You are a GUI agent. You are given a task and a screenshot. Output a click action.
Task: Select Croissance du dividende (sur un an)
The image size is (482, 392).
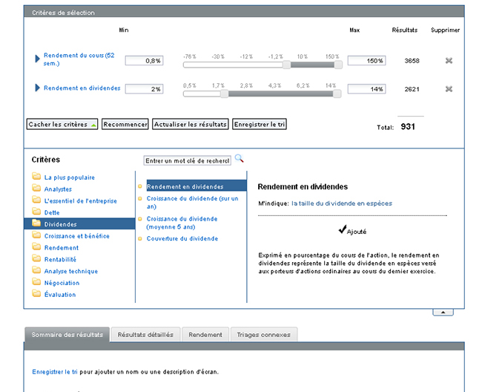tap(193, 202)
